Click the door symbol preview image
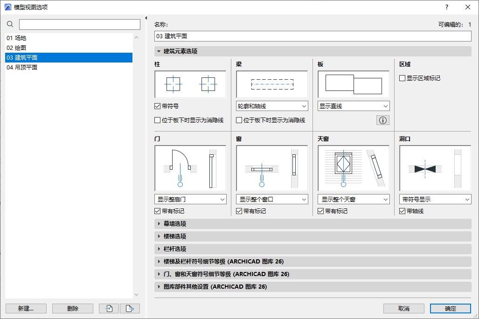479x319 pixels. [x=190, y=167]
